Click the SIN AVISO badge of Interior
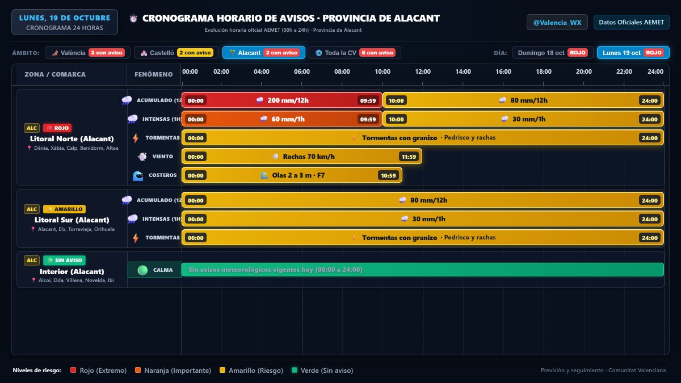 (64, 260)
